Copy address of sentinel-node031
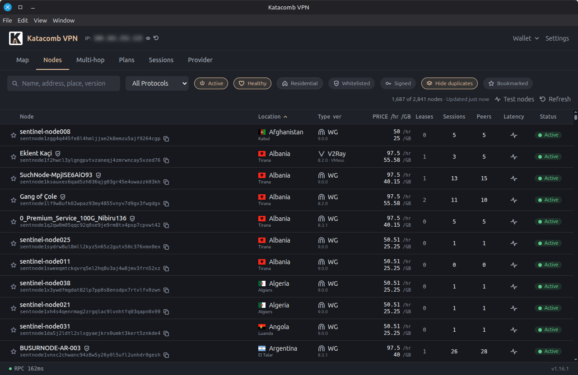The height and width of the screenshot is (375, 578). (x=166, y=334)
